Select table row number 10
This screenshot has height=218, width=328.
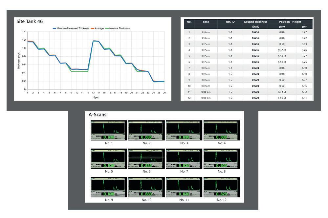point(189,86)
